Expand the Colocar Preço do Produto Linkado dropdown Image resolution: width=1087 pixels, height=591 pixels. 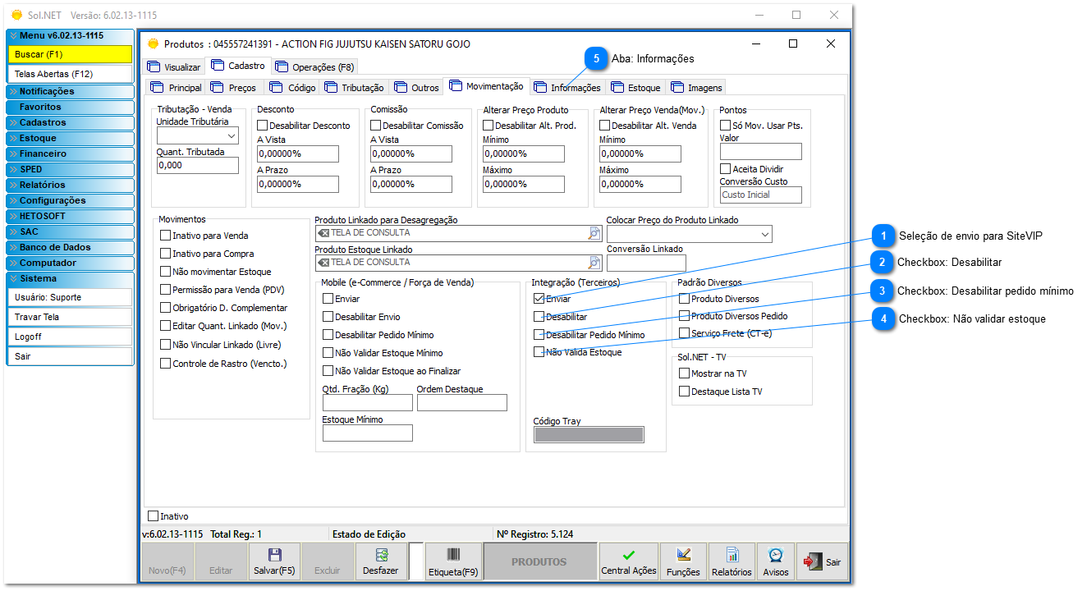click(x=764, y=233)
